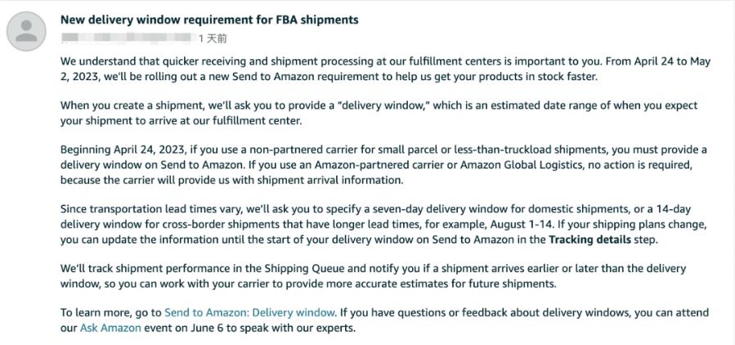735x345 pixels.
Task: Open the 'Send to Amazon: Delivery window' link
Action: pos(250,312)
